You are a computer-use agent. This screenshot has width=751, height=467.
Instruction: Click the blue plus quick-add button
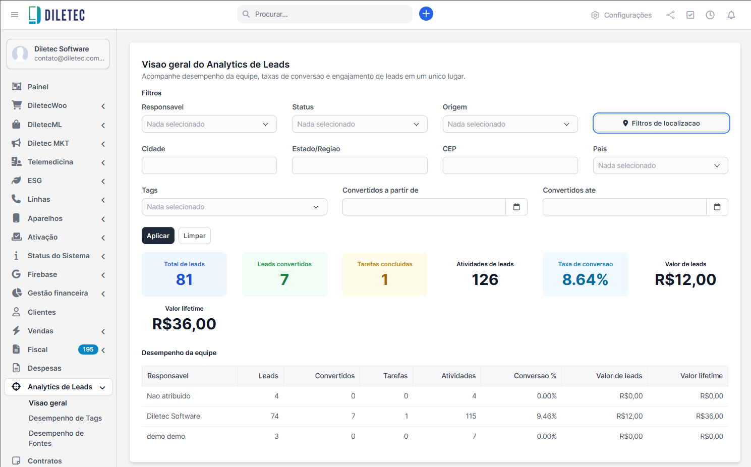[426, 14]
